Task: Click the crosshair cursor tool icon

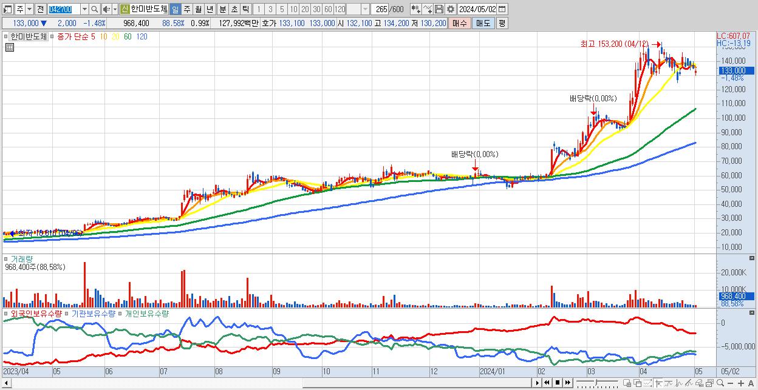Action: [658, 383]
